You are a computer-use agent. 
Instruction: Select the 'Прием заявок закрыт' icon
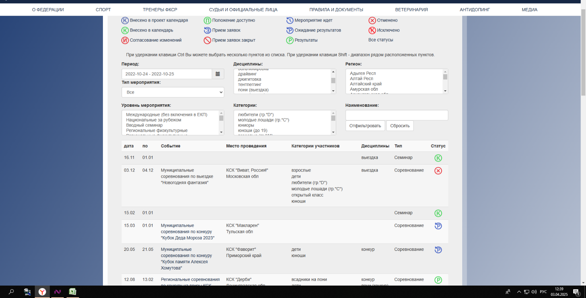[207, 40]
